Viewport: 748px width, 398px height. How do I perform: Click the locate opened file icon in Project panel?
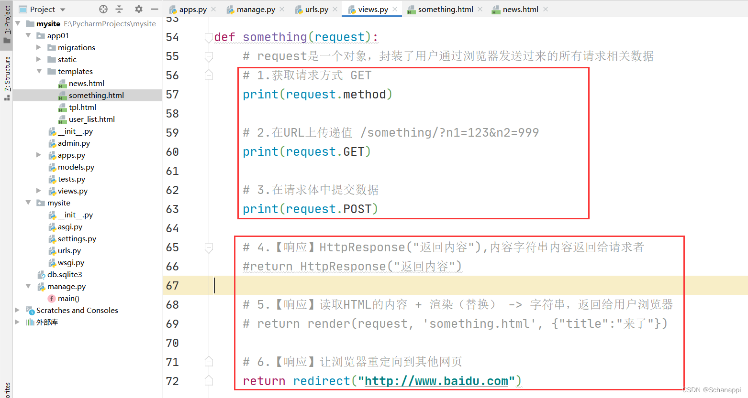click(x=103, y=9)
